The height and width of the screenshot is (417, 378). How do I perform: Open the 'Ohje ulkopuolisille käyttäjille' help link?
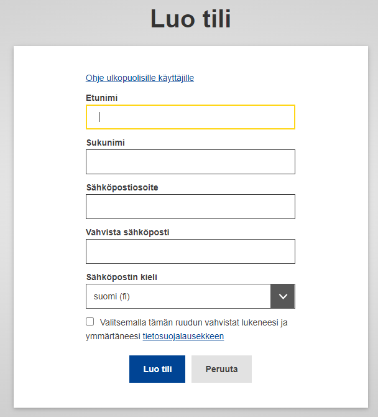(140, 78)
